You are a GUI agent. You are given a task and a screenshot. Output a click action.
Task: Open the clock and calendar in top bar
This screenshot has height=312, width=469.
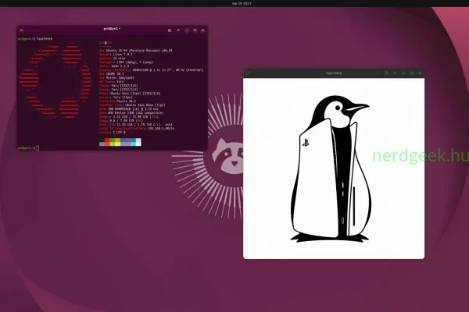242,4
